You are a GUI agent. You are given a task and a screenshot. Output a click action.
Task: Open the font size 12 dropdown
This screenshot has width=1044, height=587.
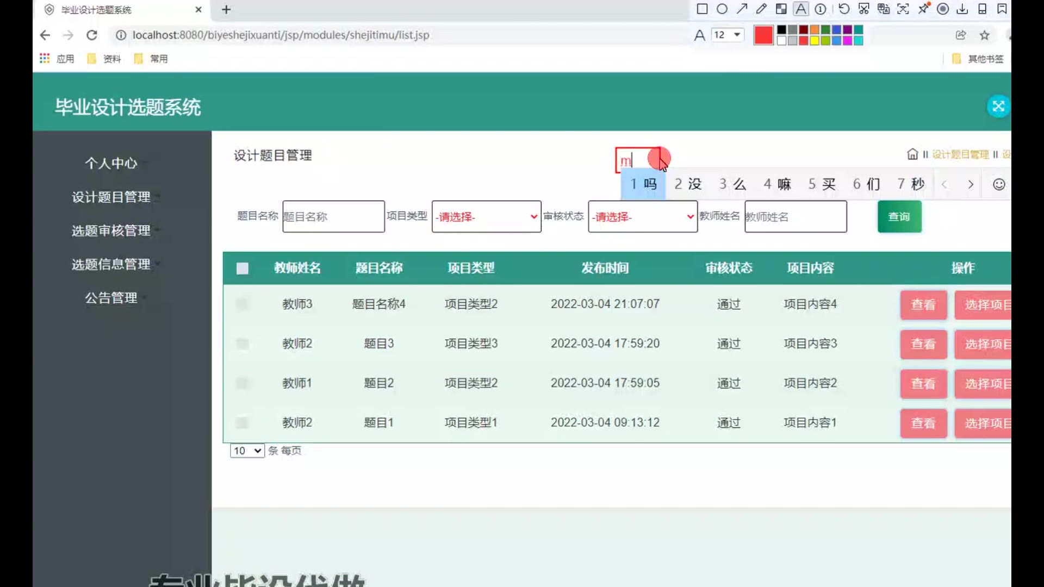[x=728, y=35]
